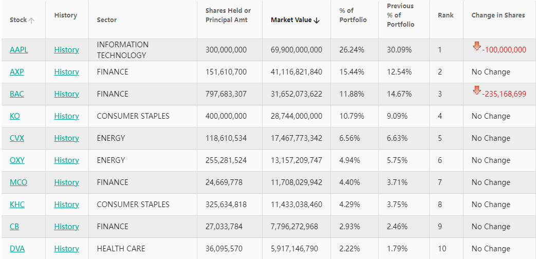Open the KHC ticker link
536x259 pixels.
tap(17, 205)
